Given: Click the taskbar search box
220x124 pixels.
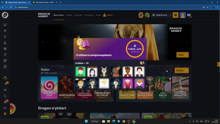Looking at the screenshot, I should 95,121.
